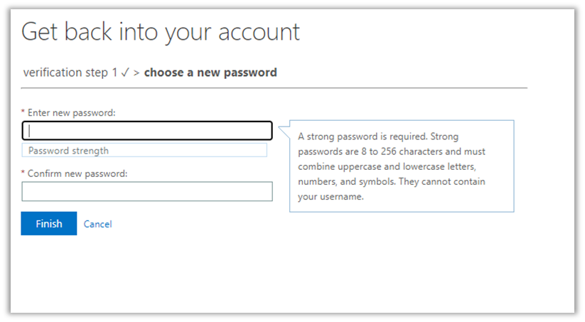Select the "choose a new password" step
The height and width of the screenshot is (322, 585).
click(x=210, y=73)
